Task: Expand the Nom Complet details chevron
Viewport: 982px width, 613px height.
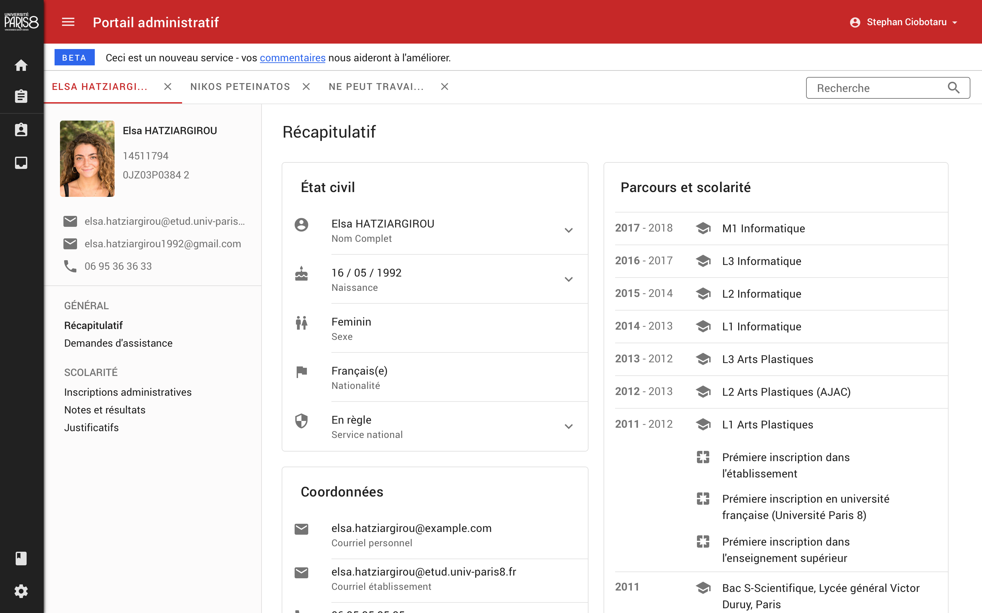Action: pyautogui.click(x=568, y=230)
